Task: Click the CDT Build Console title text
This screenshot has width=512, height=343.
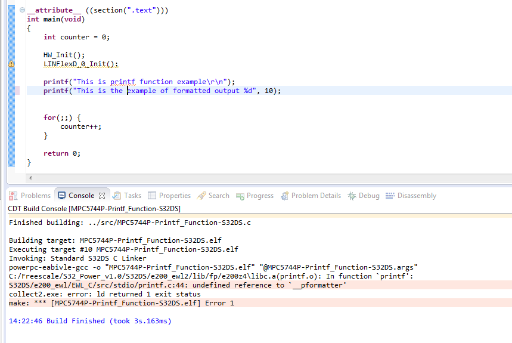Action: tap(94, 209)
